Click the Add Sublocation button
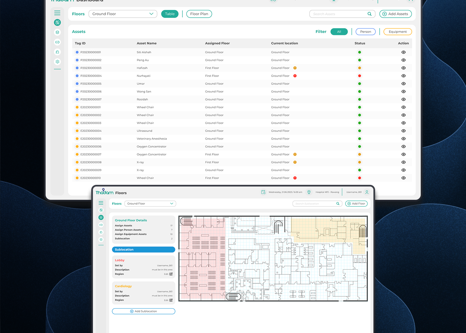Screen dimensions: 466x333 pos(143,311)
